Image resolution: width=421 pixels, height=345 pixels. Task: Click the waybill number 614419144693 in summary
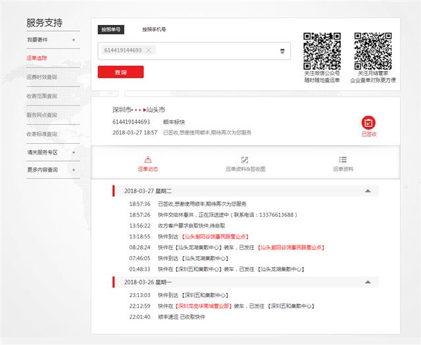point(131,122)
